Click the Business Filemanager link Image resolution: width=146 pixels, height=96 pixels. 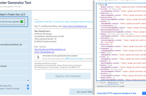pyautogui.click(x=76, y=59)
